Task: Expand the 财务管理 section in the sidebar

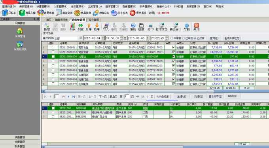Action: point(20,146)
